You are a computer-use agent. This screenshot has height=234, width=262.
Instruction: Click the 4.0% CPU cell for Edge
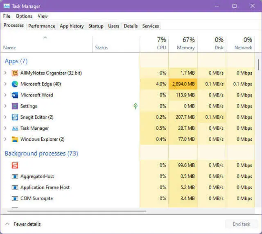click(x=154, y=84)
